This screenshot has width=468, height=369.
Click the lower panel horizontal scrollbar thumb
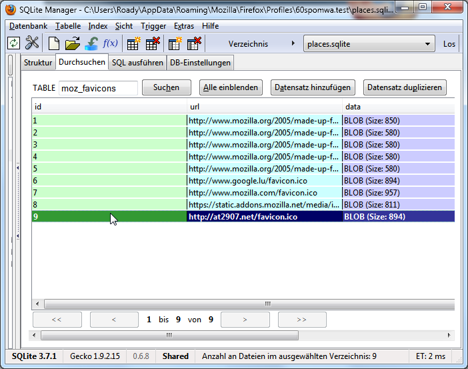pyautogui.click(x=169, y=335)
